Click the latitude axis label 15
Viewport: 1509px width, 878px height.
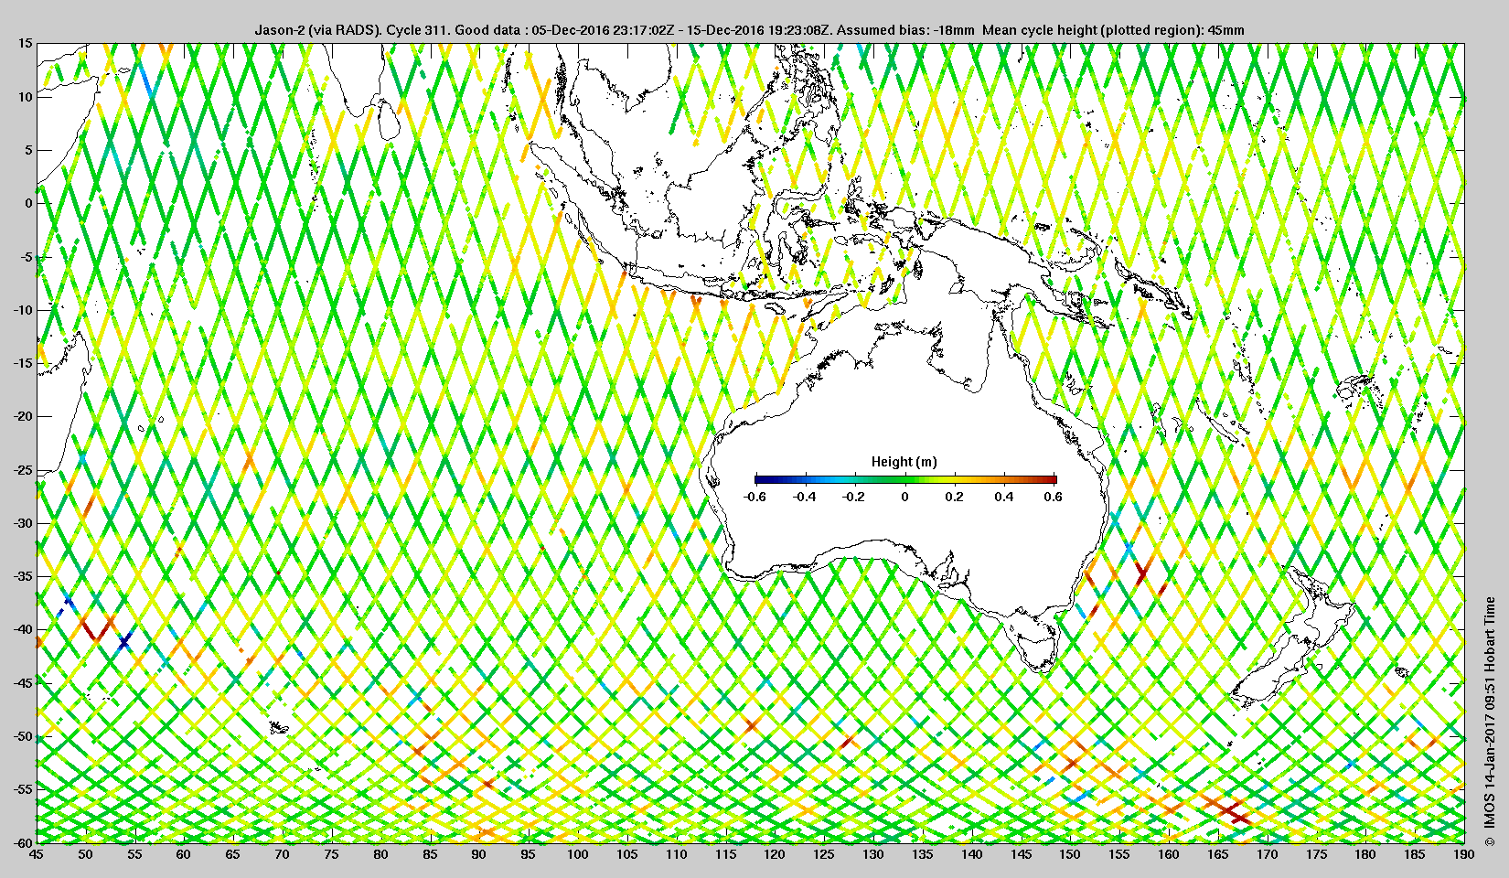pyautogui.click(x=26, y=43)
